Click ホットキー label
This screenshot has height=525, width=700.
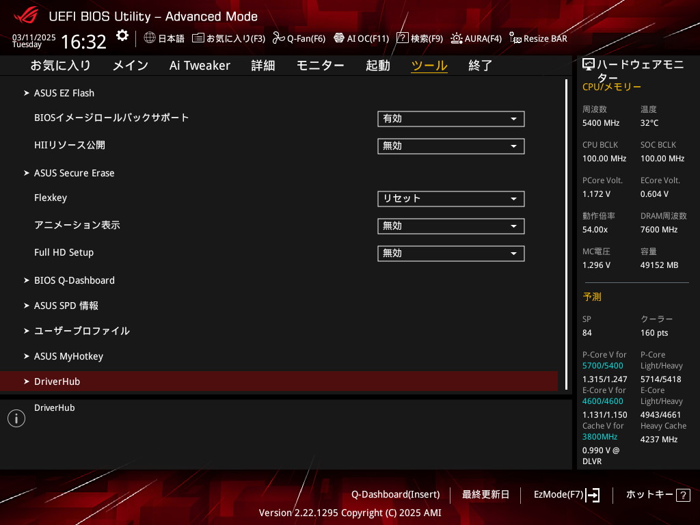(x=649, y=495)
